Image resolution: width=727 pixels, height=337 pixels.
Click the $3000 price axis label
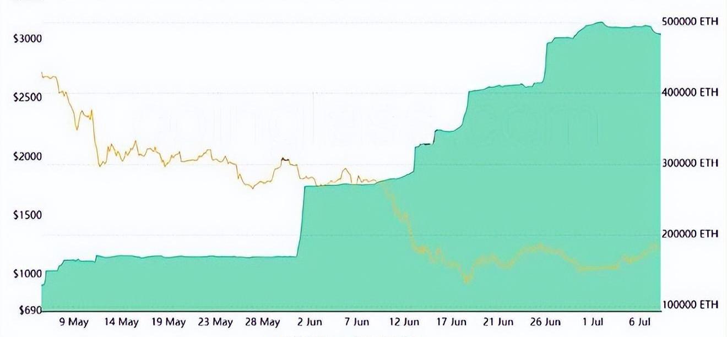[x=28, y=39]
